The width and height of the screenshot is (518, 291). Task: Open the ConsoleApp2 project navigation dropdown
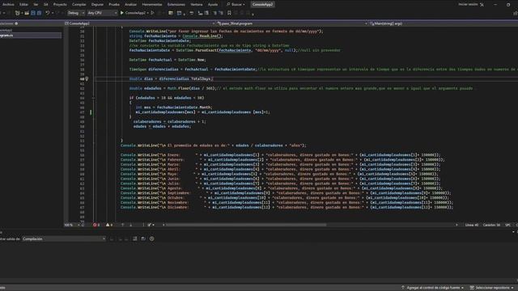[x=140, y=23]
